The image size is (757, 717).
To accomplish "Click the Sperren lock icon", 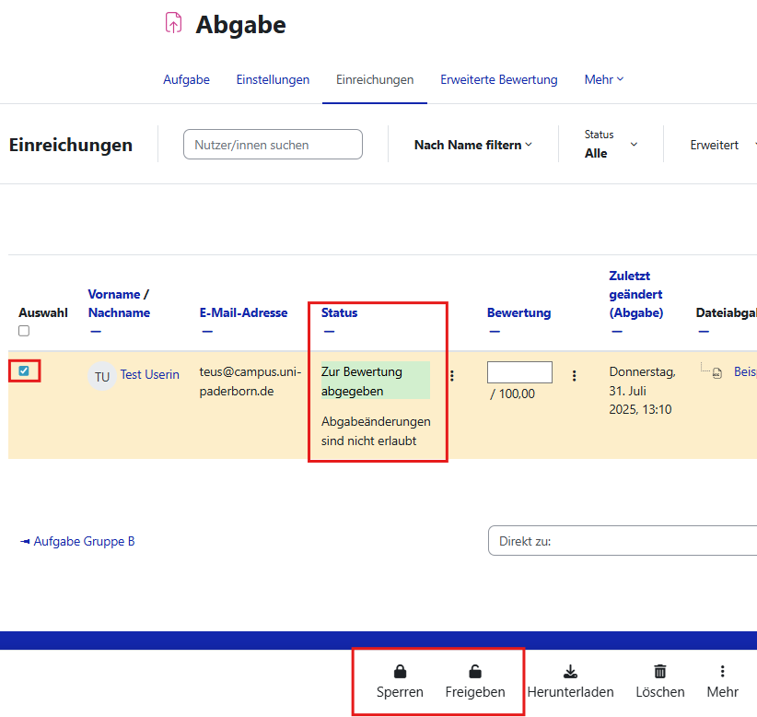I will pos(400,672).
